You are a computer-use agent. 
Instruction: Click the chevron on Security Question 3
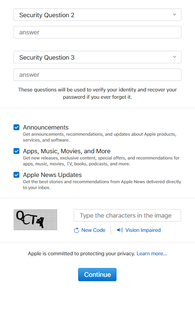175,57
